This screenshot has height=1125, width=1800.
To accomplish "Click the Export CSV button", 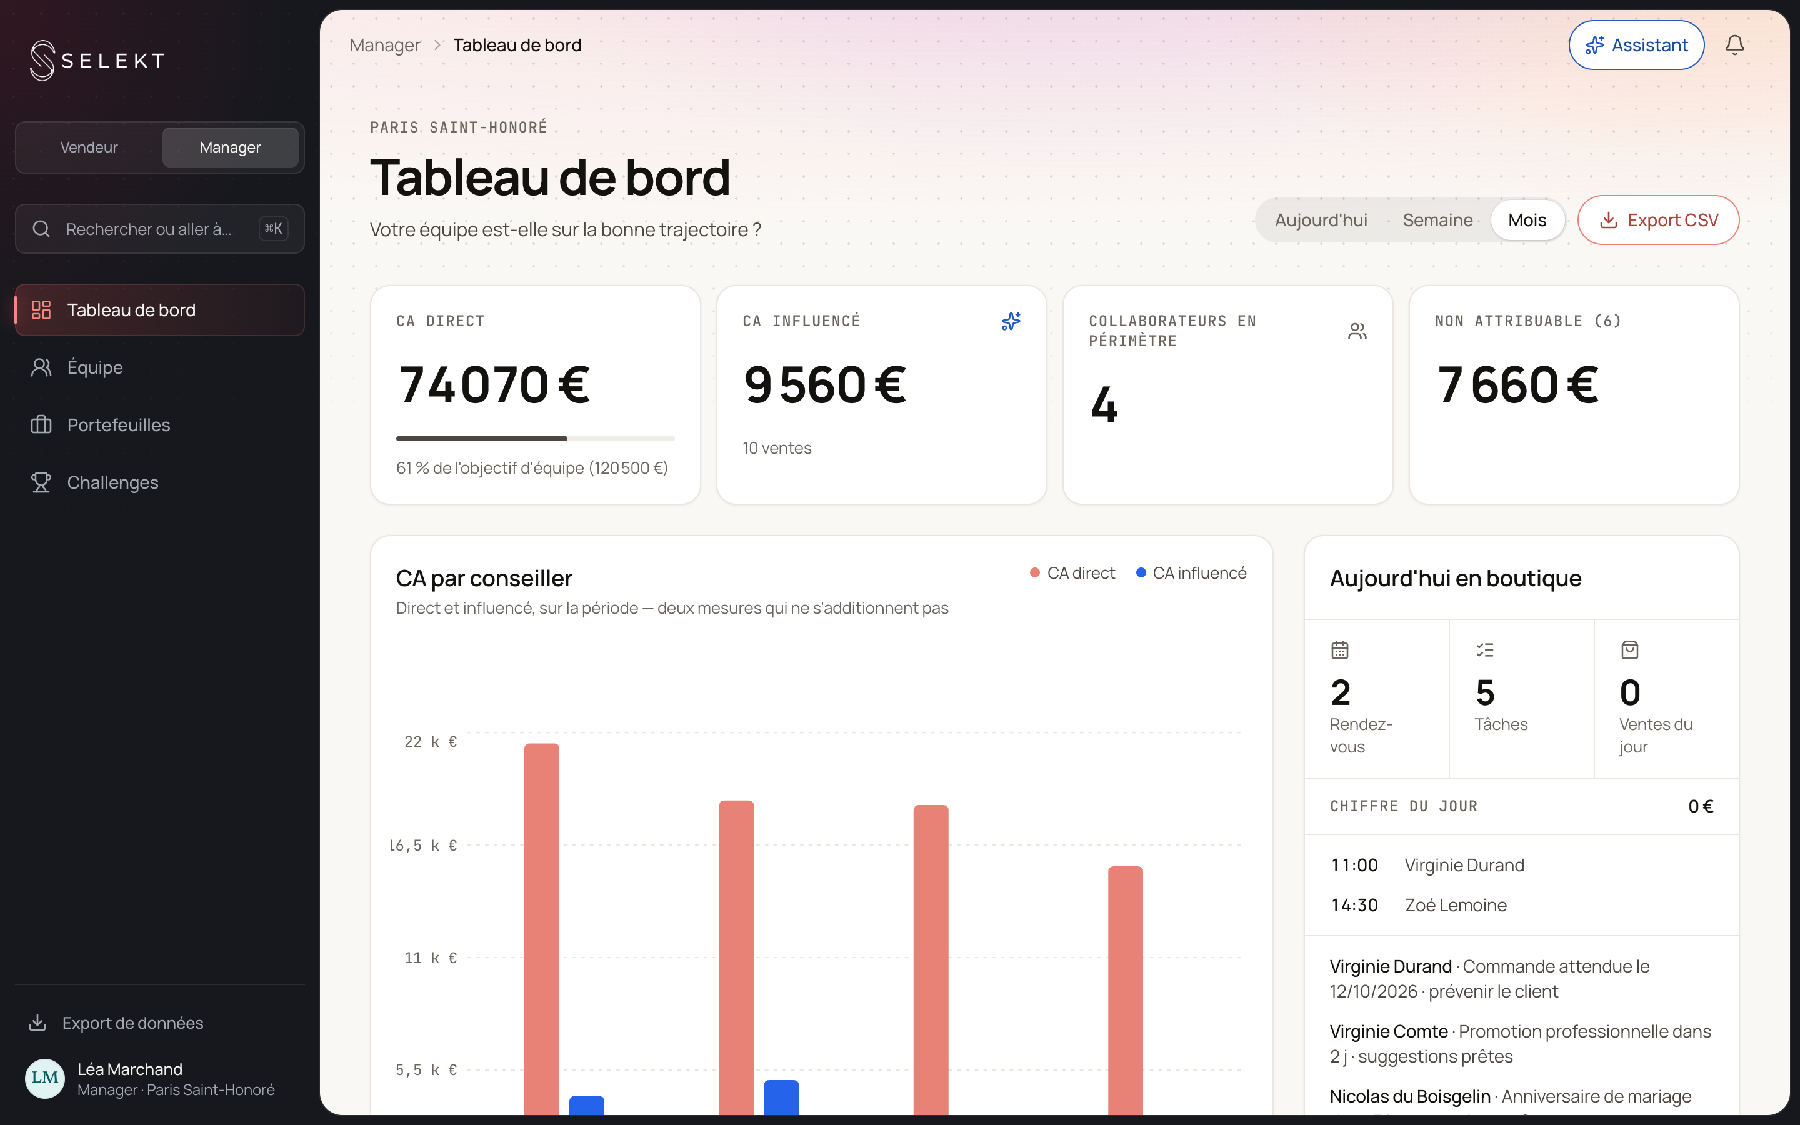I will point(1658,220).
